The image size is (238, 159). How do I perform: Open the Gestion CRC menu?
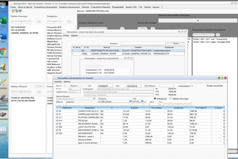tap(131, 7)
